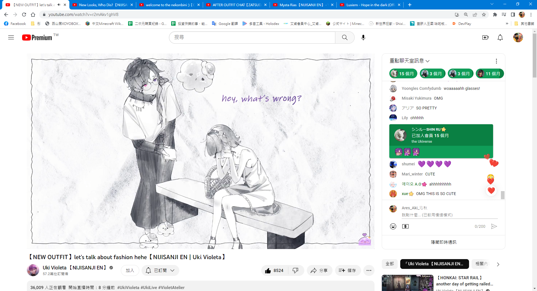The height and width of the screenshot is (291, 537).
Task: Switch to Mysta Rias tab
Action: point(303,5)
